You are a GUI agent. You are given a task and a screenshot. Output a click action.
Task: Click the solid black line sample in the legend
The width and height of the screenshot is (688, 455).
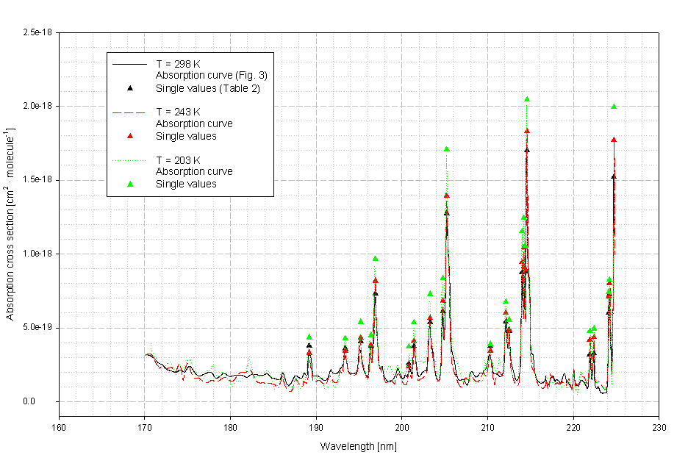(130, 65)
